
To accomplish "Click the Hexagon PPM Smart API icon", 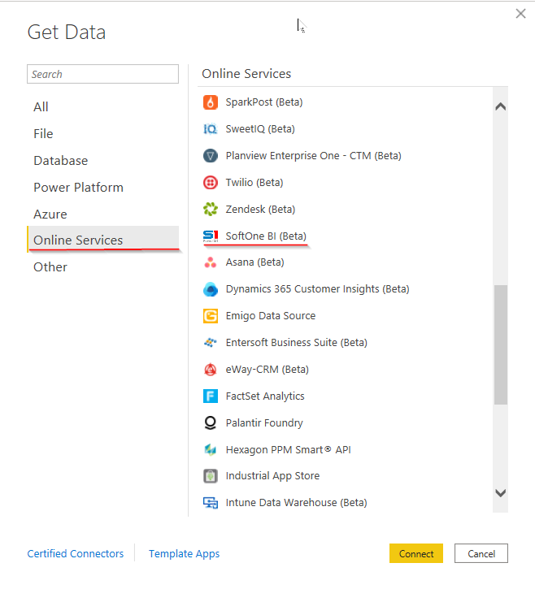I will 211,450.
